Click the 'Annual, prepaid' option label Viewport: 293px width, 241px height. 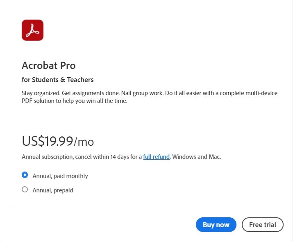click(53, 190)
